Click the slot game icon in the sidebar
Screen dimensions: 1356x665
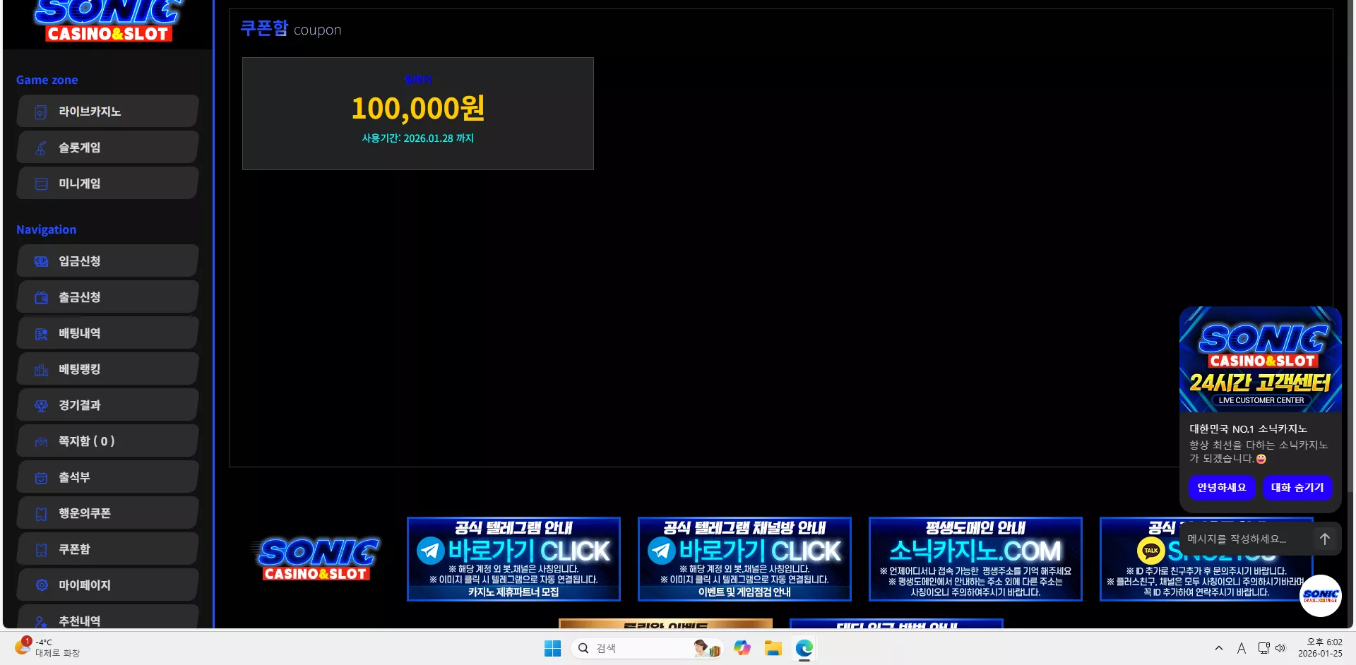point(41,148)
